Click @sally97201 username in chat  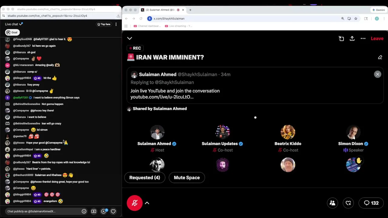(x=21, y=97)
